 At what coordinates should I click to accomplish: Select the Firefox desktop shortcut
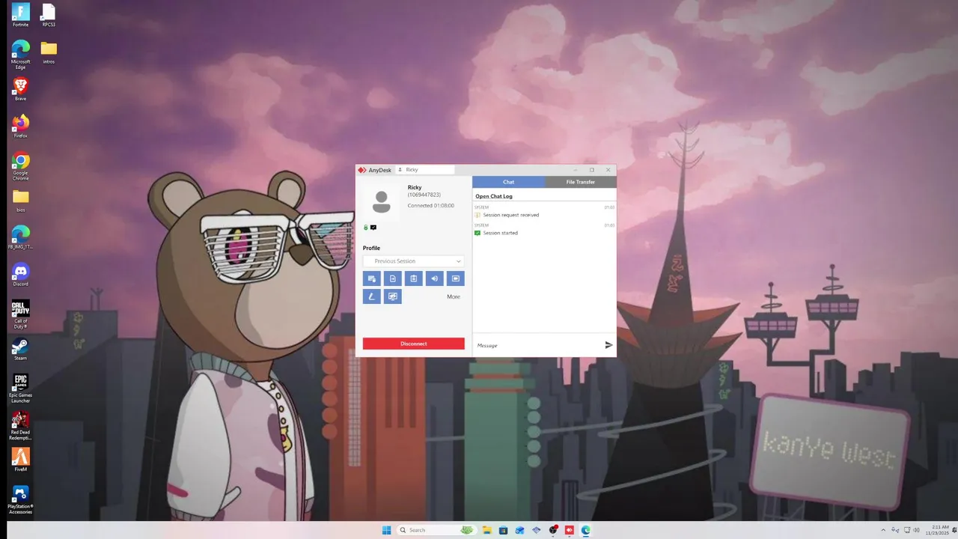(20, 126)
